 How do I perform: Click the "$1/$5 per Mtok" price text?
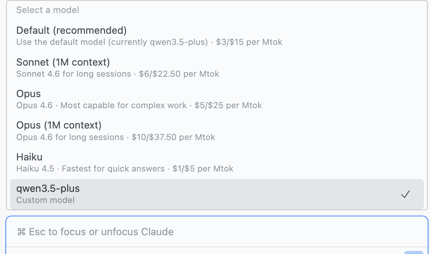click(x=203, y=168)
